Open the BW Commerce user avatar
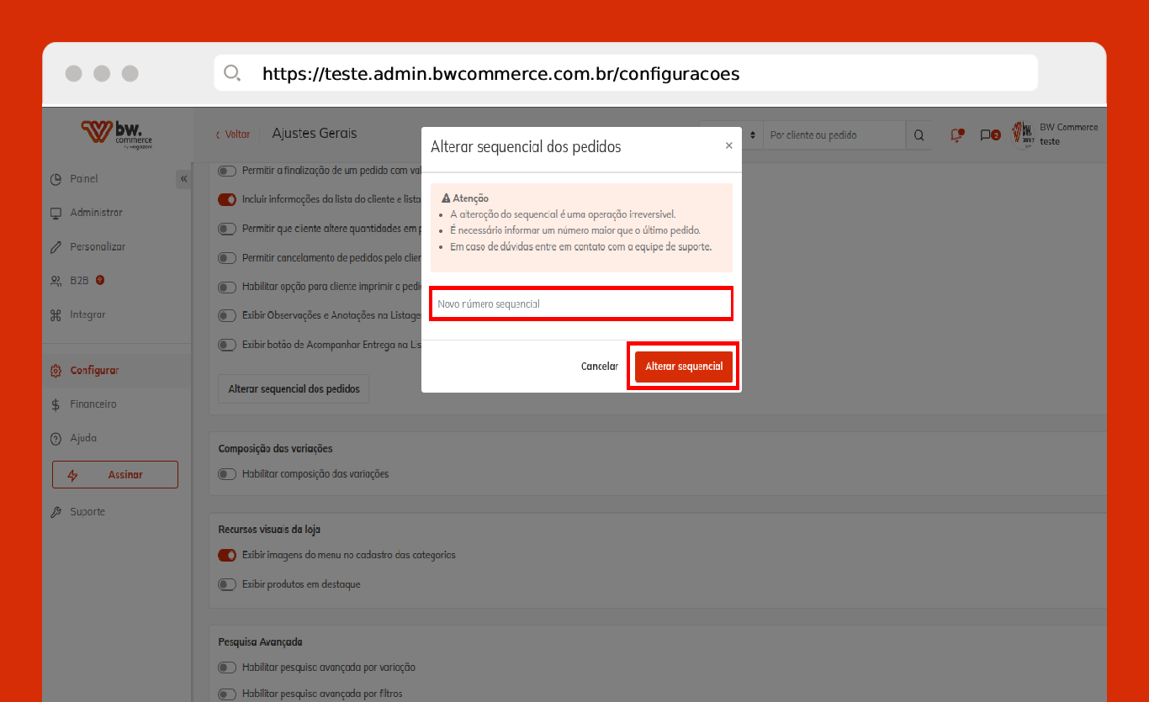The image size is (1149, 702). point(1023,135)
